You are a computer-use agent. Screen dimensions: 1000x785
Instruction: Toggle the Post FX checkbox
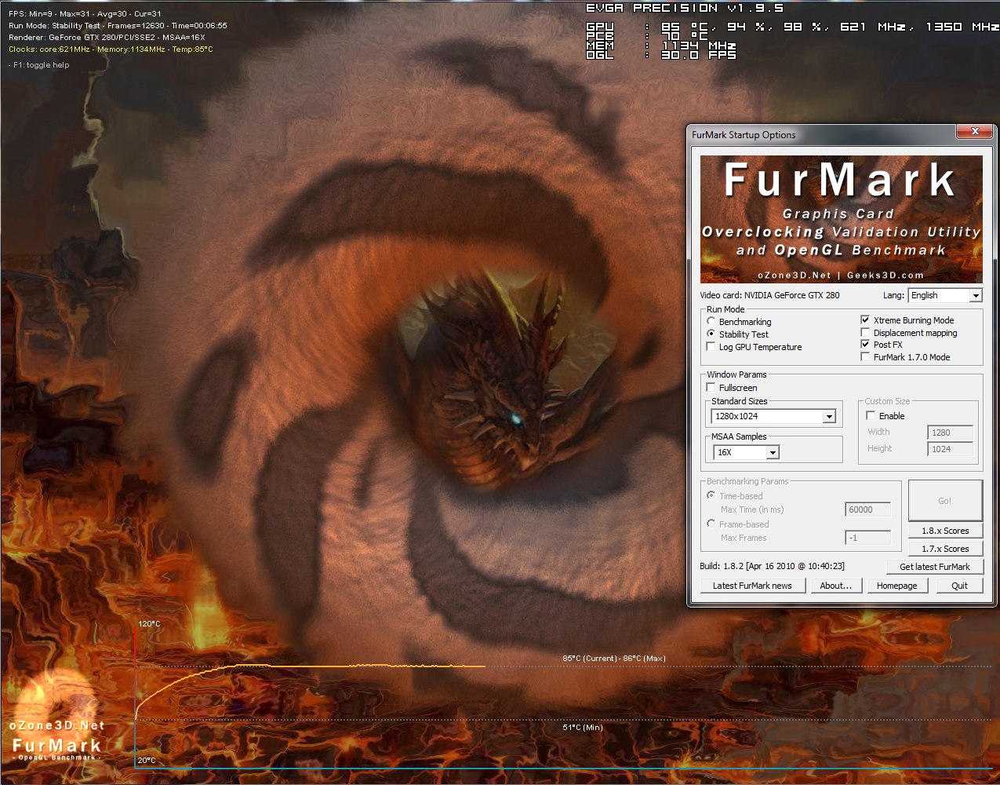[x=865, y=345]
